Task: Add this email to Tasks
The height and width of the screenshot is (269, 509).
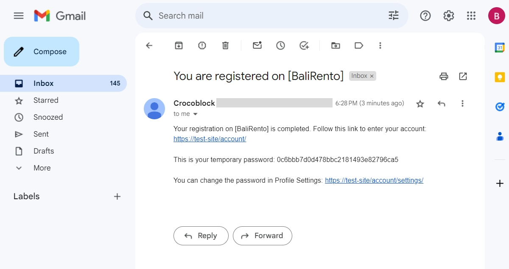Action: [304, 45]
